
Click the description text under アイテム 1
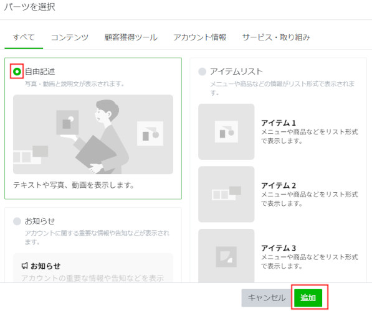point(310,136)
